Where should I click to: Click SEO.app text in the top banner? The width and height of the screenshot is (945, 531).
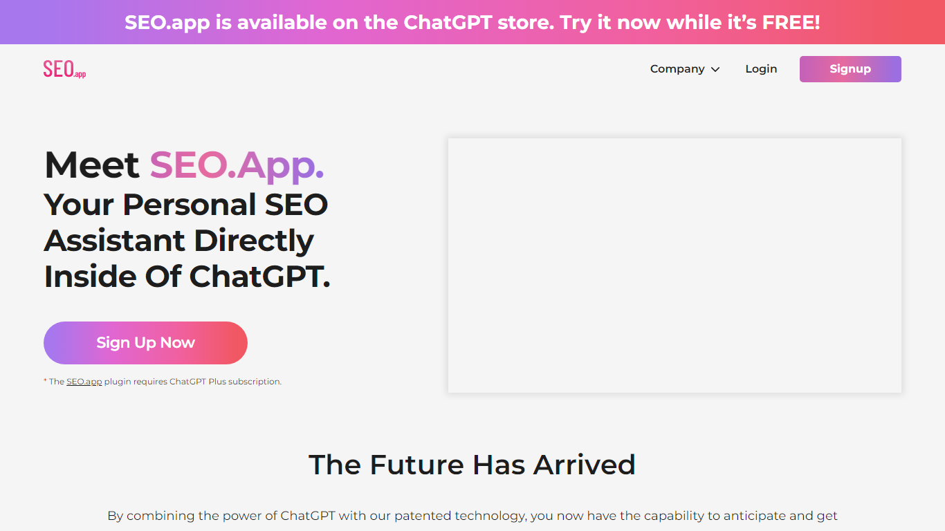(x=167, y=22)
